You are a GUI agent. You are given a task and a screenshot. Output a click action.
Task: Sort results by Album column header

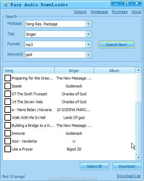[114, 71]
